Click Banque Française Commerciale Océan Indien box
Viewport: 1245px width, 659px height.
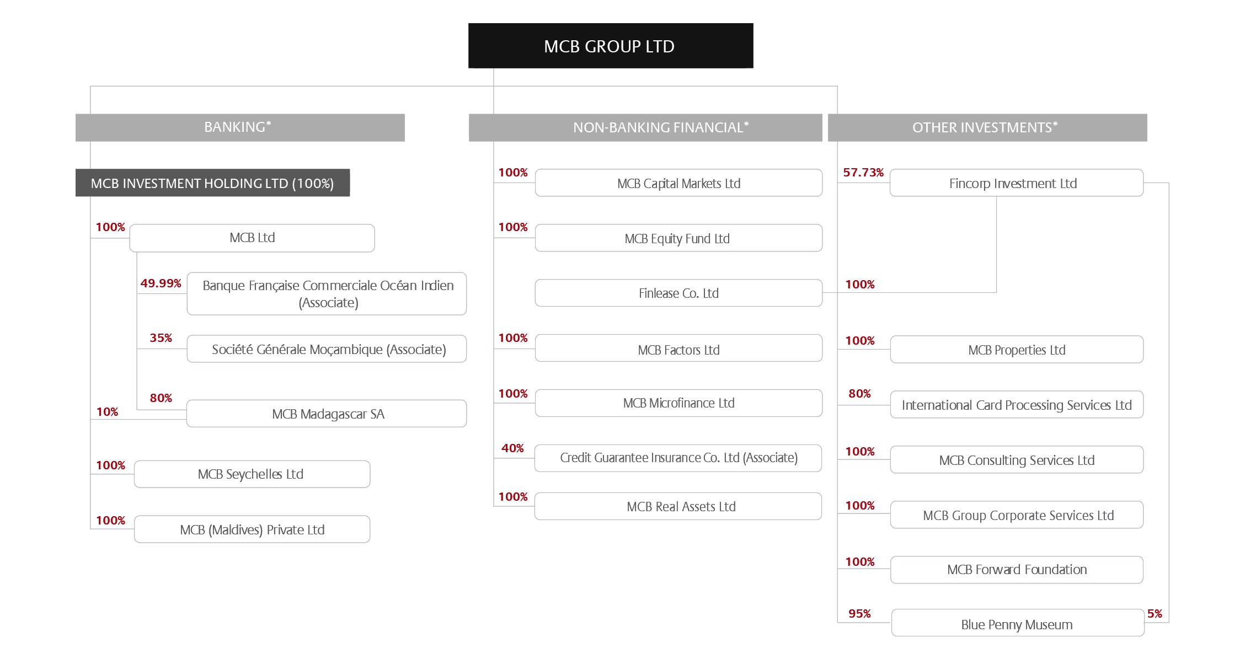tap(327, 293)
